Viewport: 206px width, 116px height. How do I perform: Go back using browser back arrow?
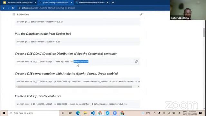tap(4, 8)
